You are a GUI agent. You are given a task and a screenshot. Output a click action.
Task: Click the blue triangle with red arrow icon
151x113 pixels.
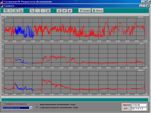tap(70, 11)
